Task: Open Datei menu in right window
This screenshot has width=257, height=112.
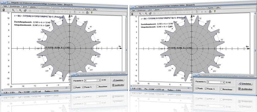Action: coord(133,10)
